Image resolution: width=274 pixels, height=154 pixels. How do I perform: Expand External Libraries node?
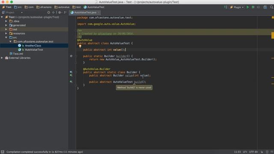coord(2,58)
